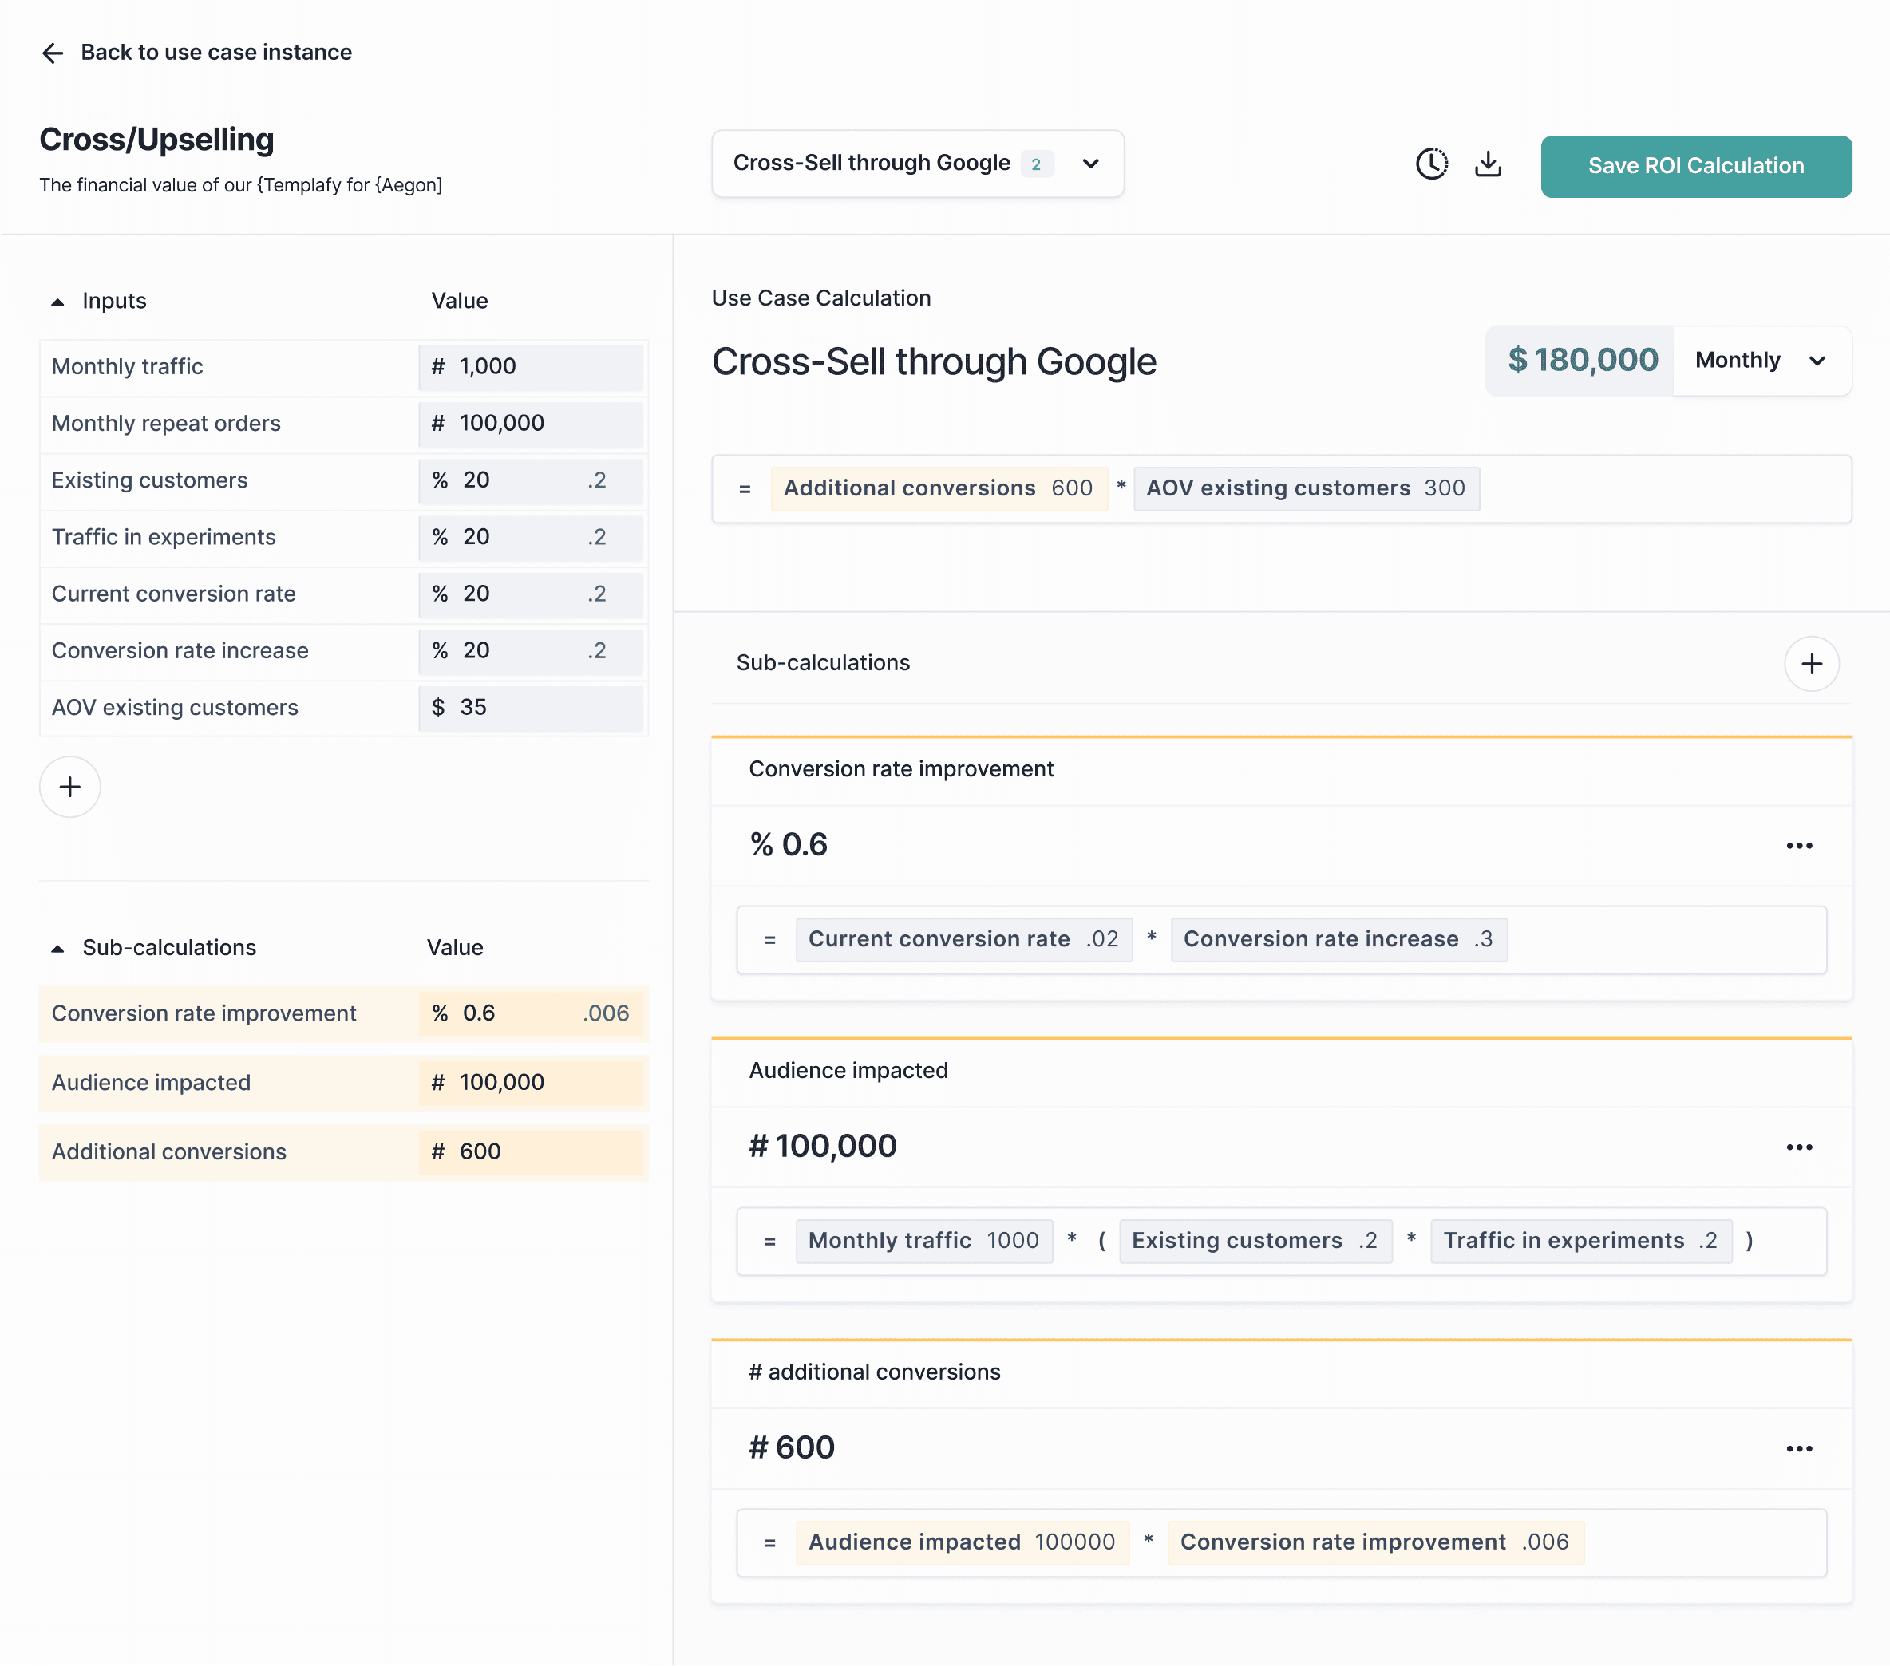The width and height of the screenshot is (1890, 1666).
Task: Click the download icon
Action: [x=1488, y=164]
